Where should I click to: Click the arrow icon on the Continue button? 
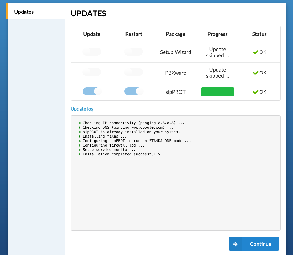coord(235,244)
